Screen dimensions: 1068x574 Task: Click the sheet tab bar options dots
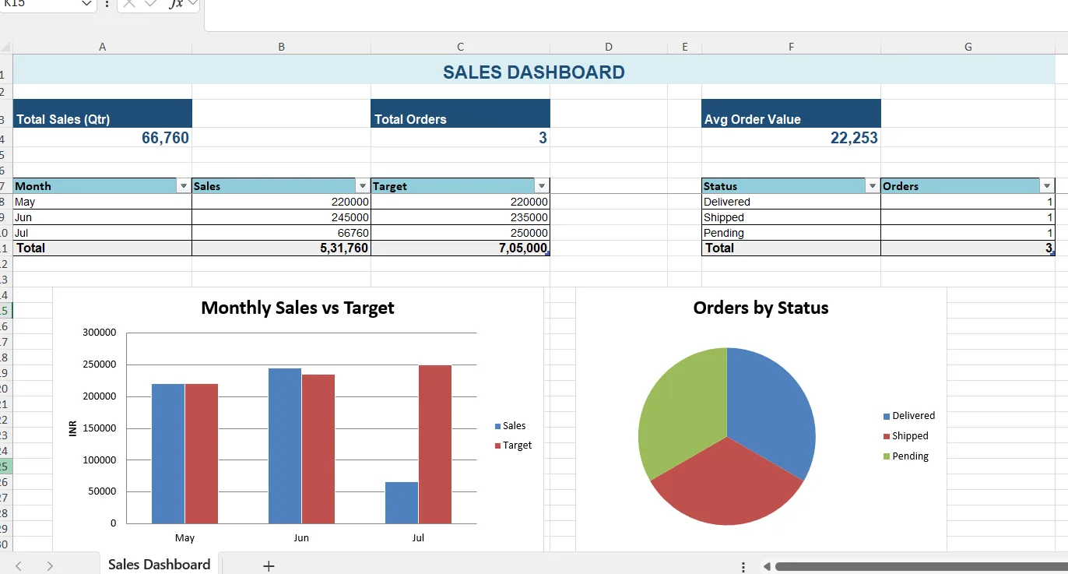(743, 567)
